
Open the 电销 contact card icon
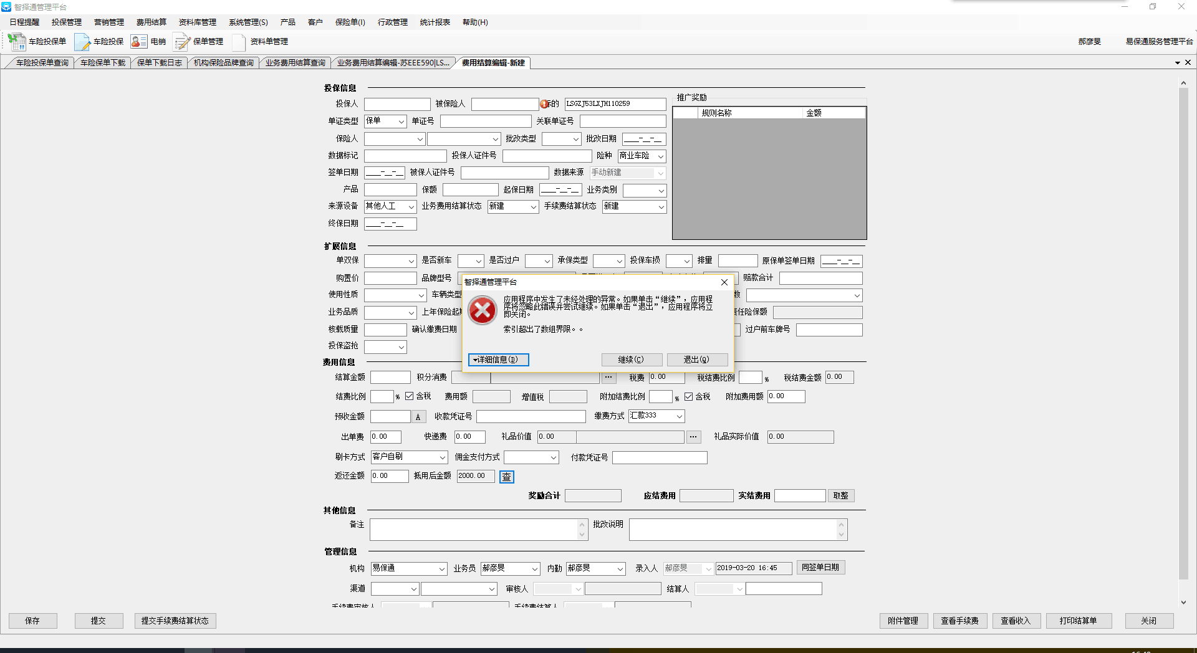tap(139, 42)
